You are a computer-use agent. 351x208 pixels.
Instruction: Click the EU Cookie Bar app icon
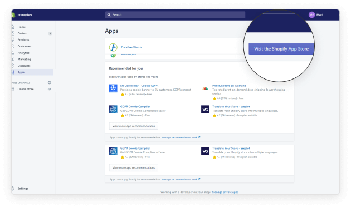click(113, 88)
